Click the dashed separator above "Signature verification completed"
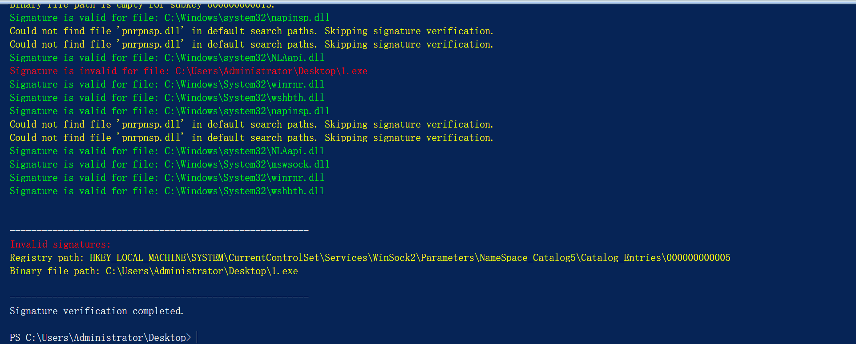The height and width of the screenshot is (344, 856). click(159, 297)
